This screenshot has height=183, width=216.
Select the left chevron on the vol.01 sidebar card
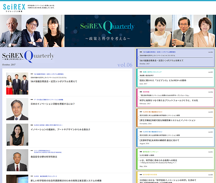click(138, 159)
